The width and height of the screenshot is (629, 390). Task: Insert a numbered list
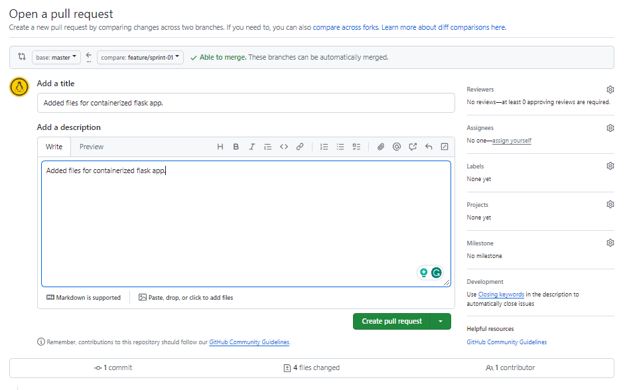324,147
